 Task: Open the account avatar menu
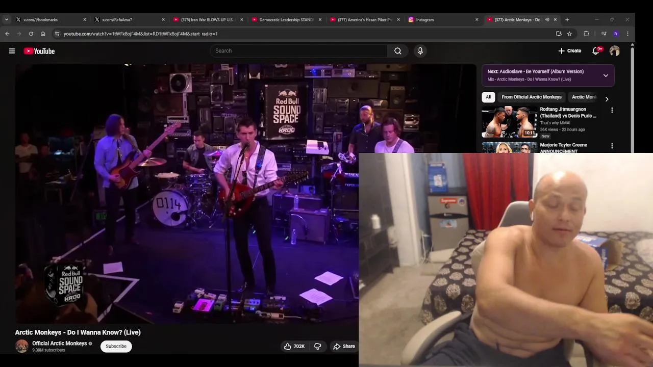point(614,51)
